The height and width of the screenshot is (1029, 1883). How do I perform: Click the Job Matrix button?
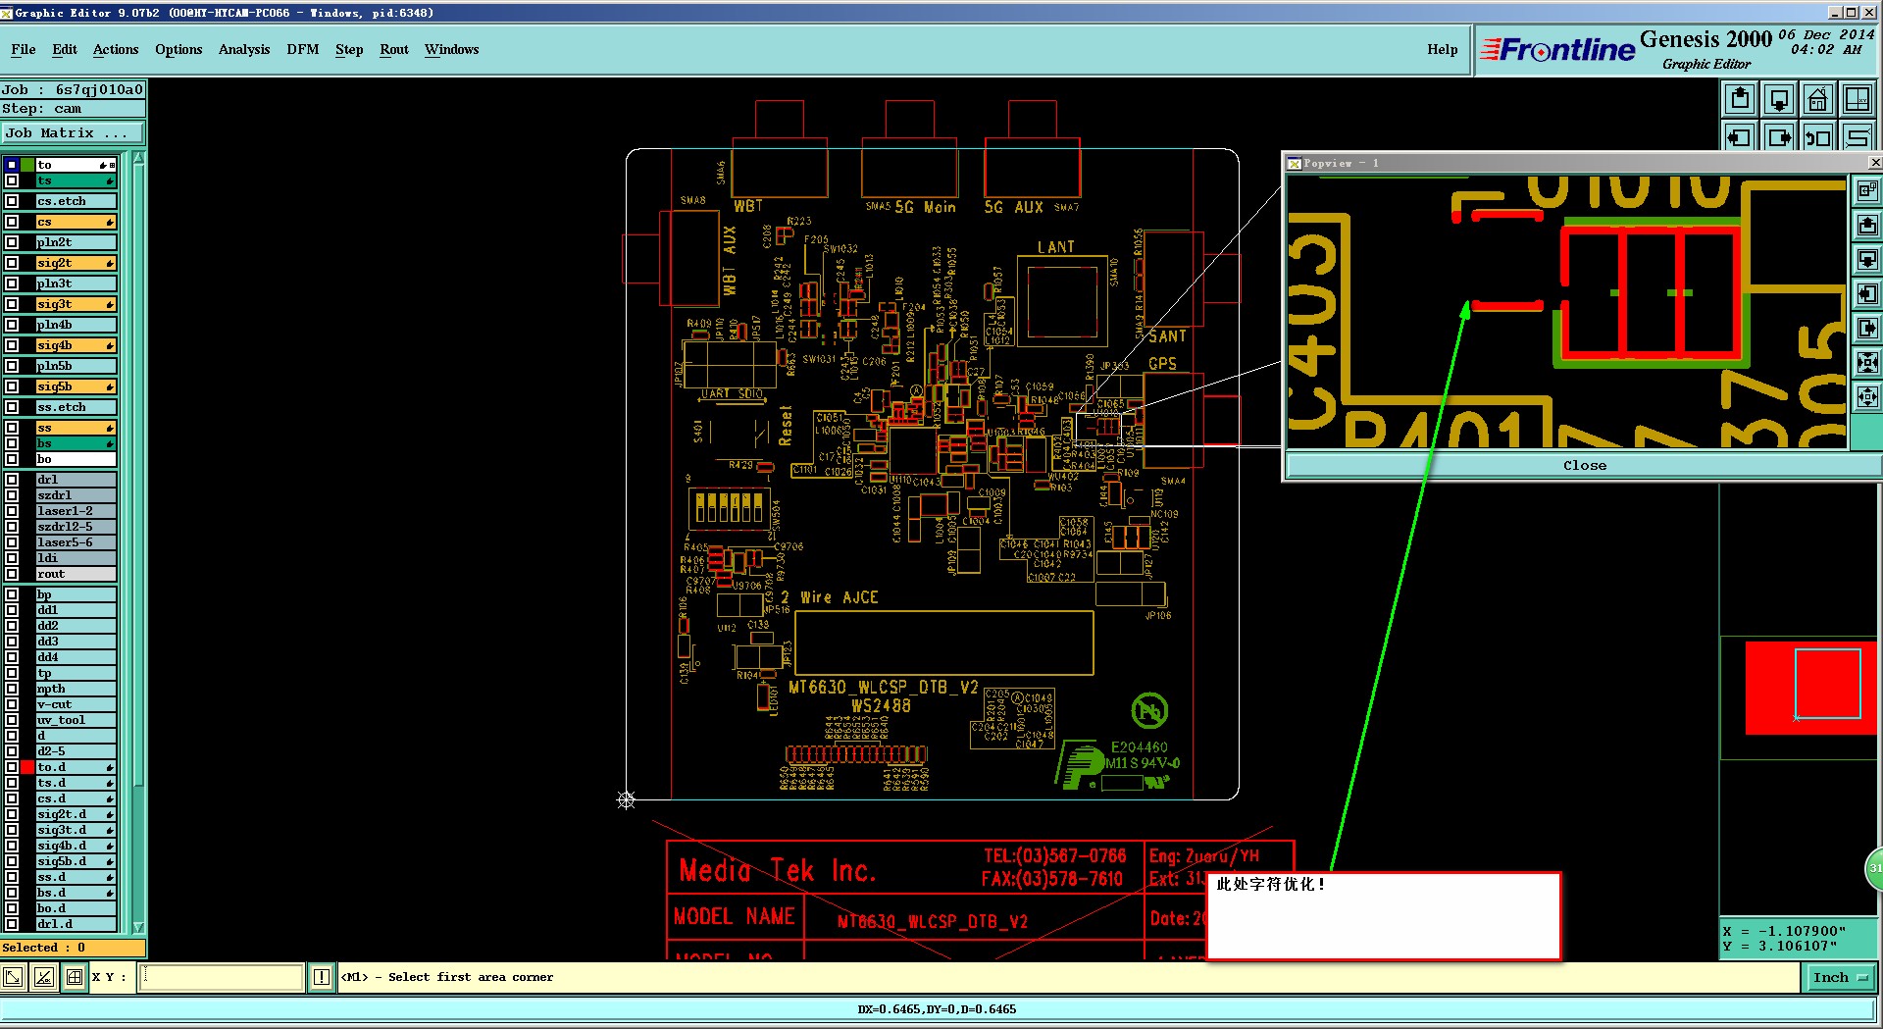point(73,132)
